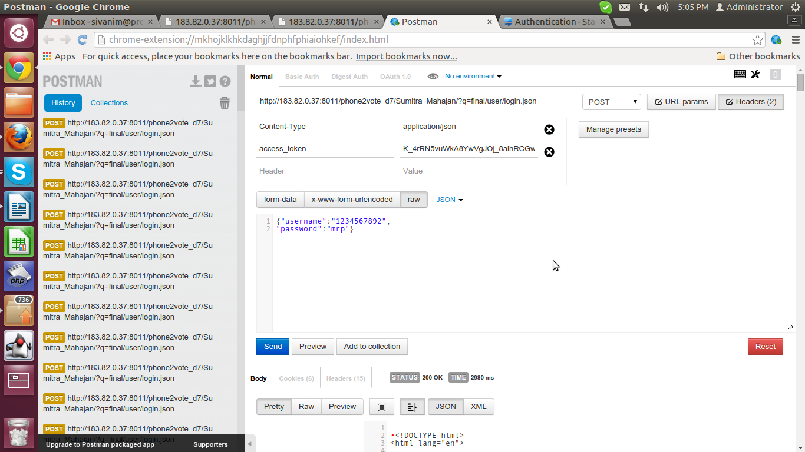Open Postman's Twitter icon
The width and height of the screenshot is (805, 452).
pos(210,81)
